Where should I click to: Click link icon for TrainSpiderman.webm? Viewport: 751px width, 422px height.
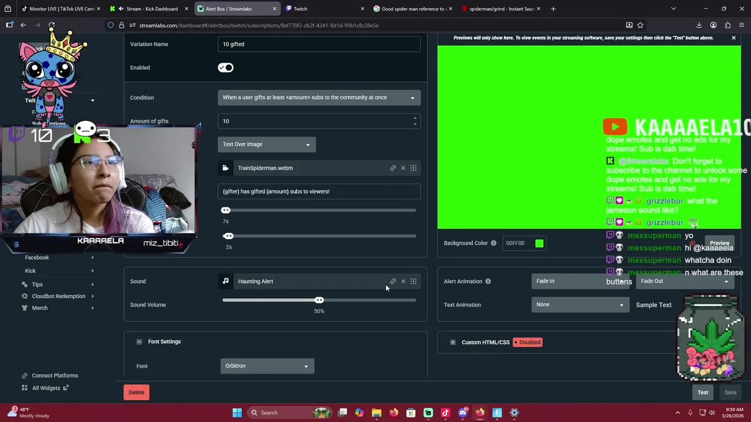tap(393, 168)
